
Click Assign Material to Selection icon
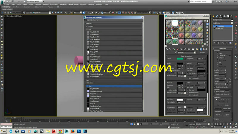click(x=174, y=49)
